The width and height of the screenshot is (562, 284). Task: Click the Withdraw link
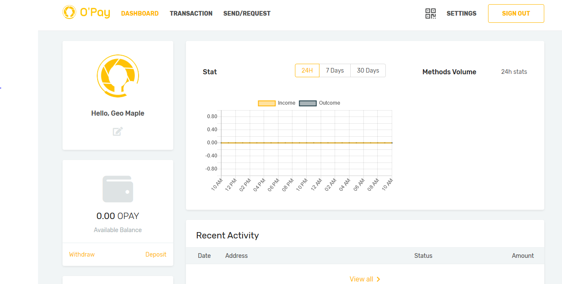coord(82,254)
